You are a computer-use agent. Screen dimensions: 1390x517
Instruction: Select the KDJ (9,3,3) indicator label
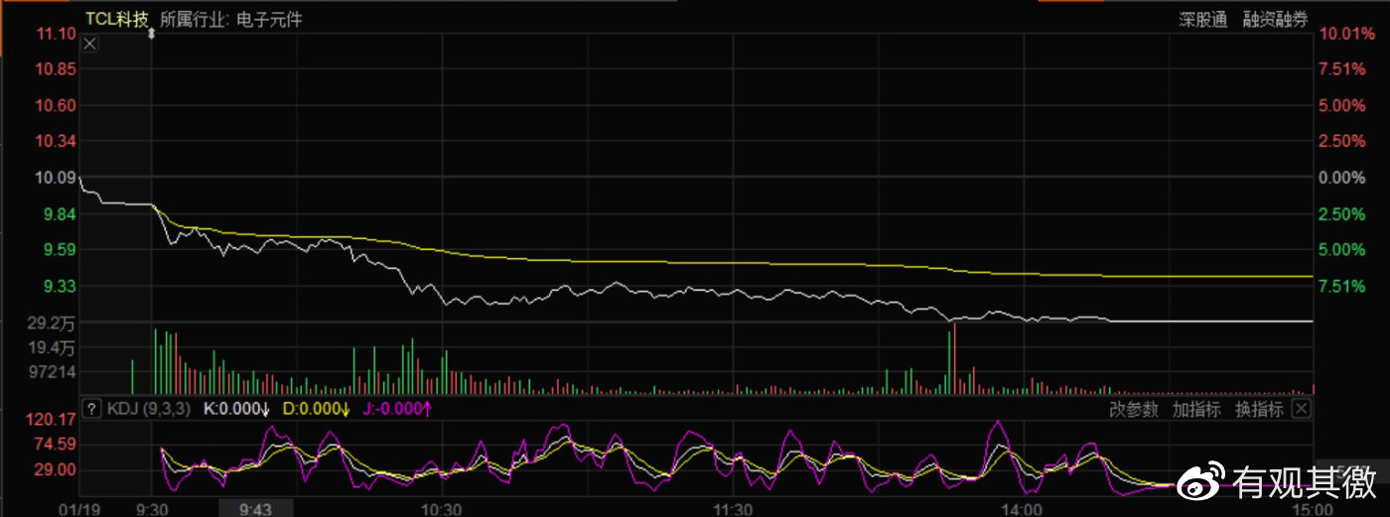(x=148, y=409)
